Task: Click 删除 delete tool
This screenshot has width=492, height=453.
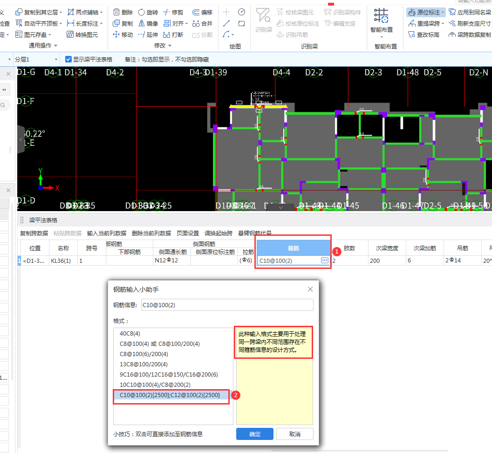Action: [123, 12]
